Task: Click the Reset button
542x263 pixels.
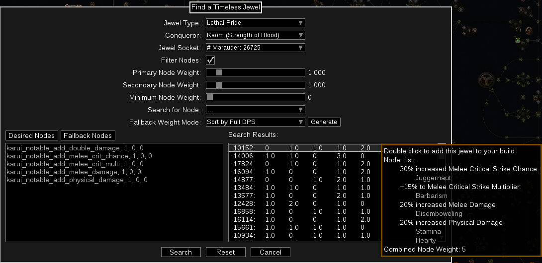Action: (225, 252)
